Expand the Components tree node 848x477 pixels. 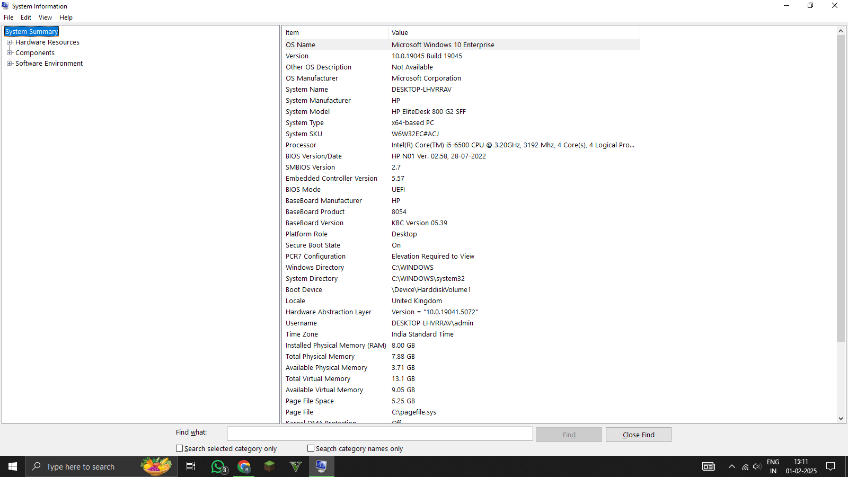click(x=9, y=53)
